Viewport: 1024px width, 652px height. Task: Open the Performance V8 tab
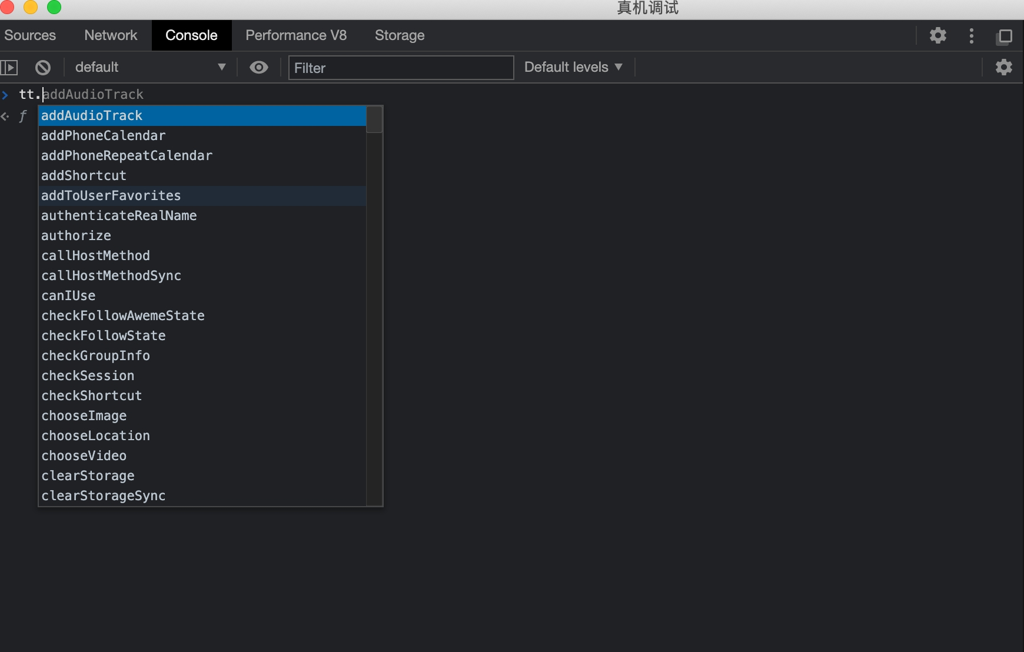(x=296, y=35)
